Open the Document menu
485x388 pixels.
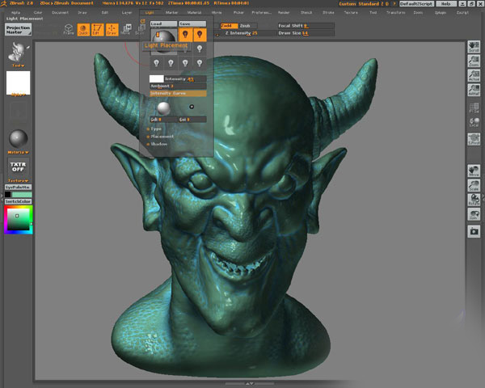(x=60, y=13)
